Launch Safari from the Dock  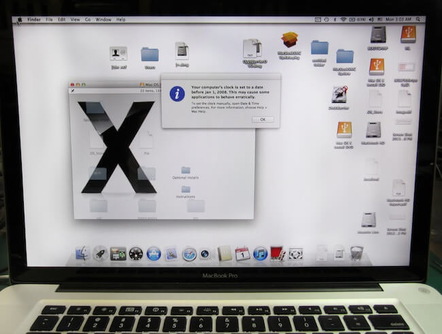tap(189, 254)
